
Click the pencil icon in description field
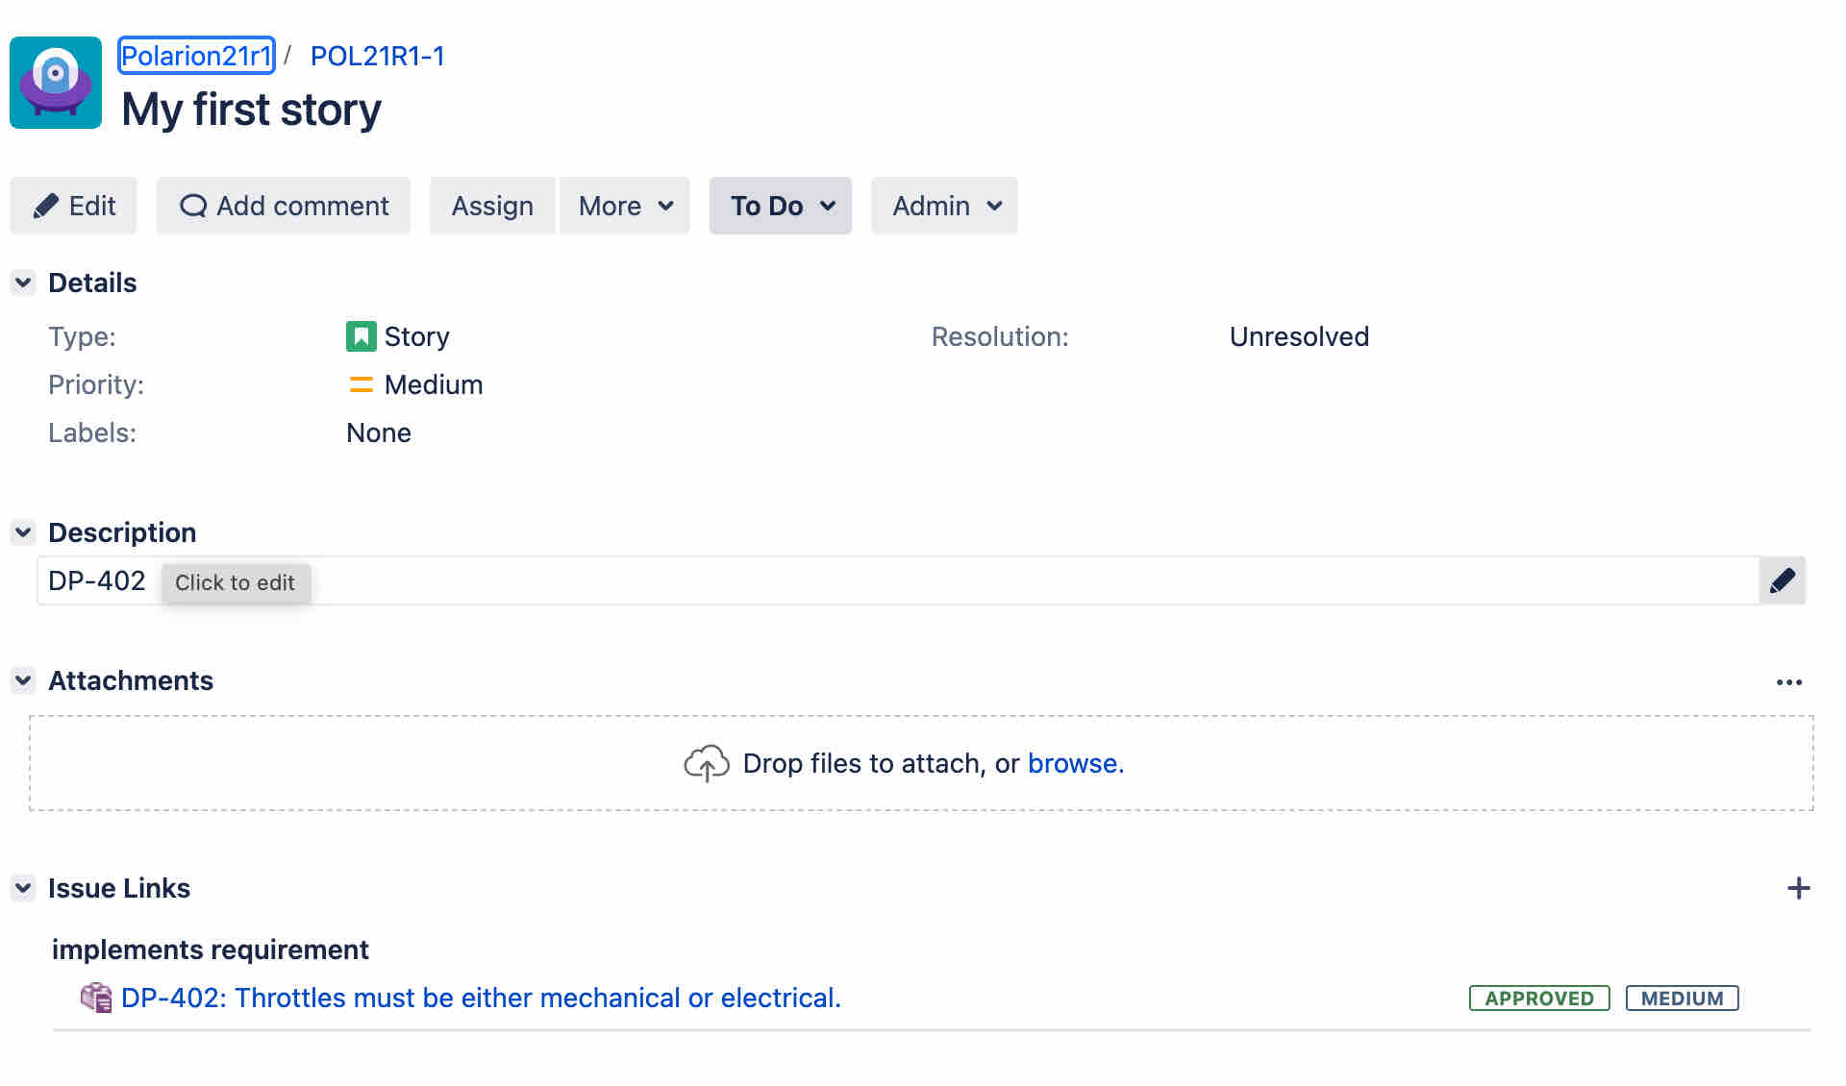click(1782, 580)
